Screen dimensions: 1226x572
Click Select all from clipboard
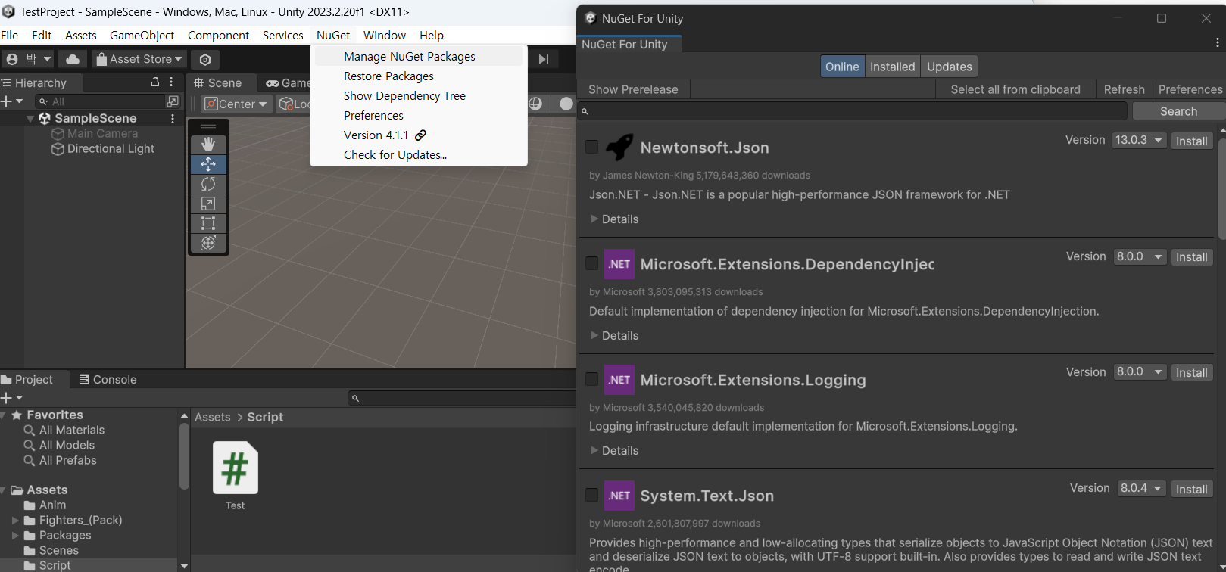coord(1015,89)
